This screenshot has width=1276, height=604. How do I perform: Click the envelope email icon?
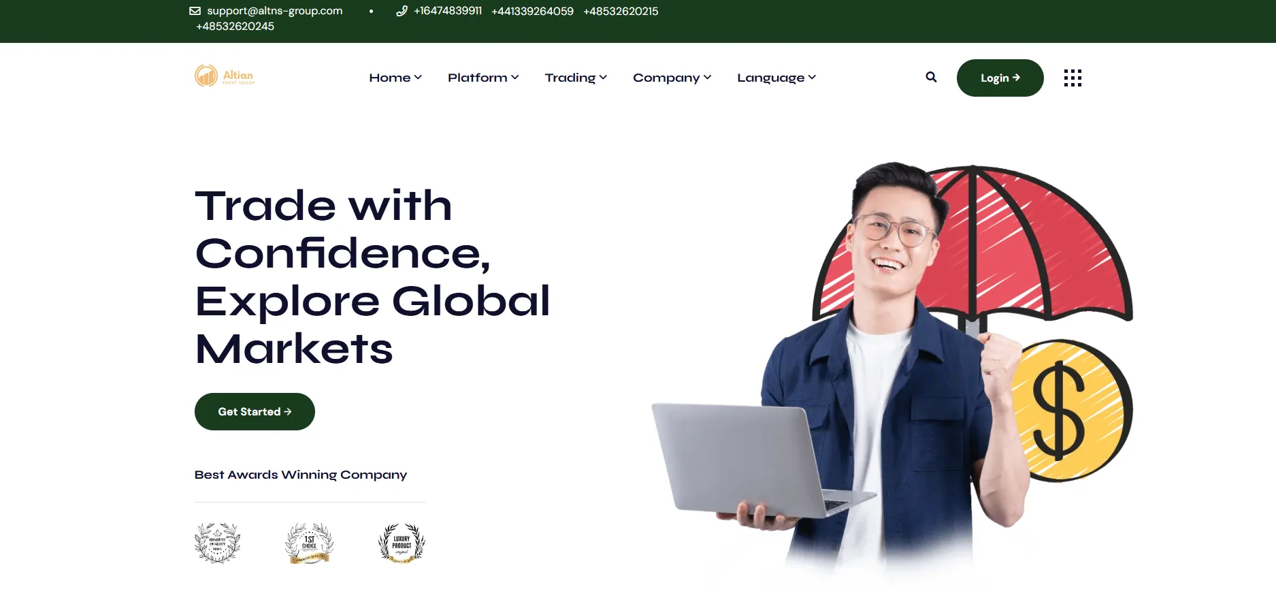click(x=195, y=11)
